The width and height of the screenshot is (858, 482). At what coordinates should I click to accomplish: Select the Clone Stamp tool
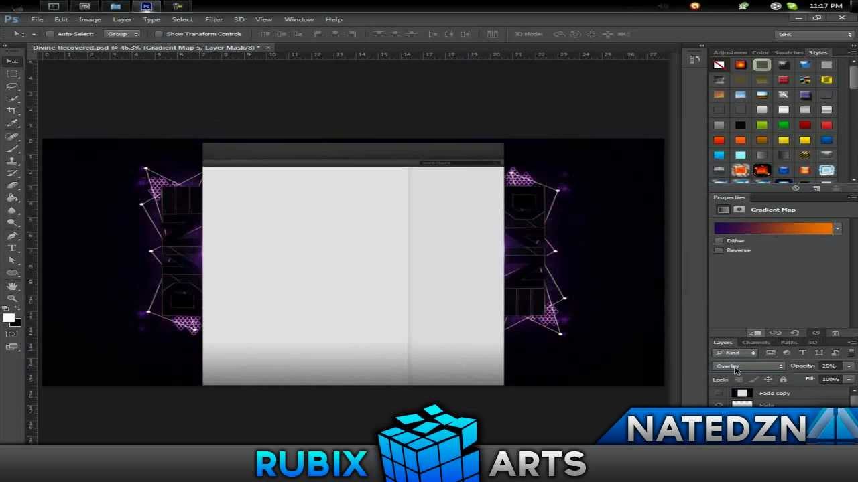12,161
